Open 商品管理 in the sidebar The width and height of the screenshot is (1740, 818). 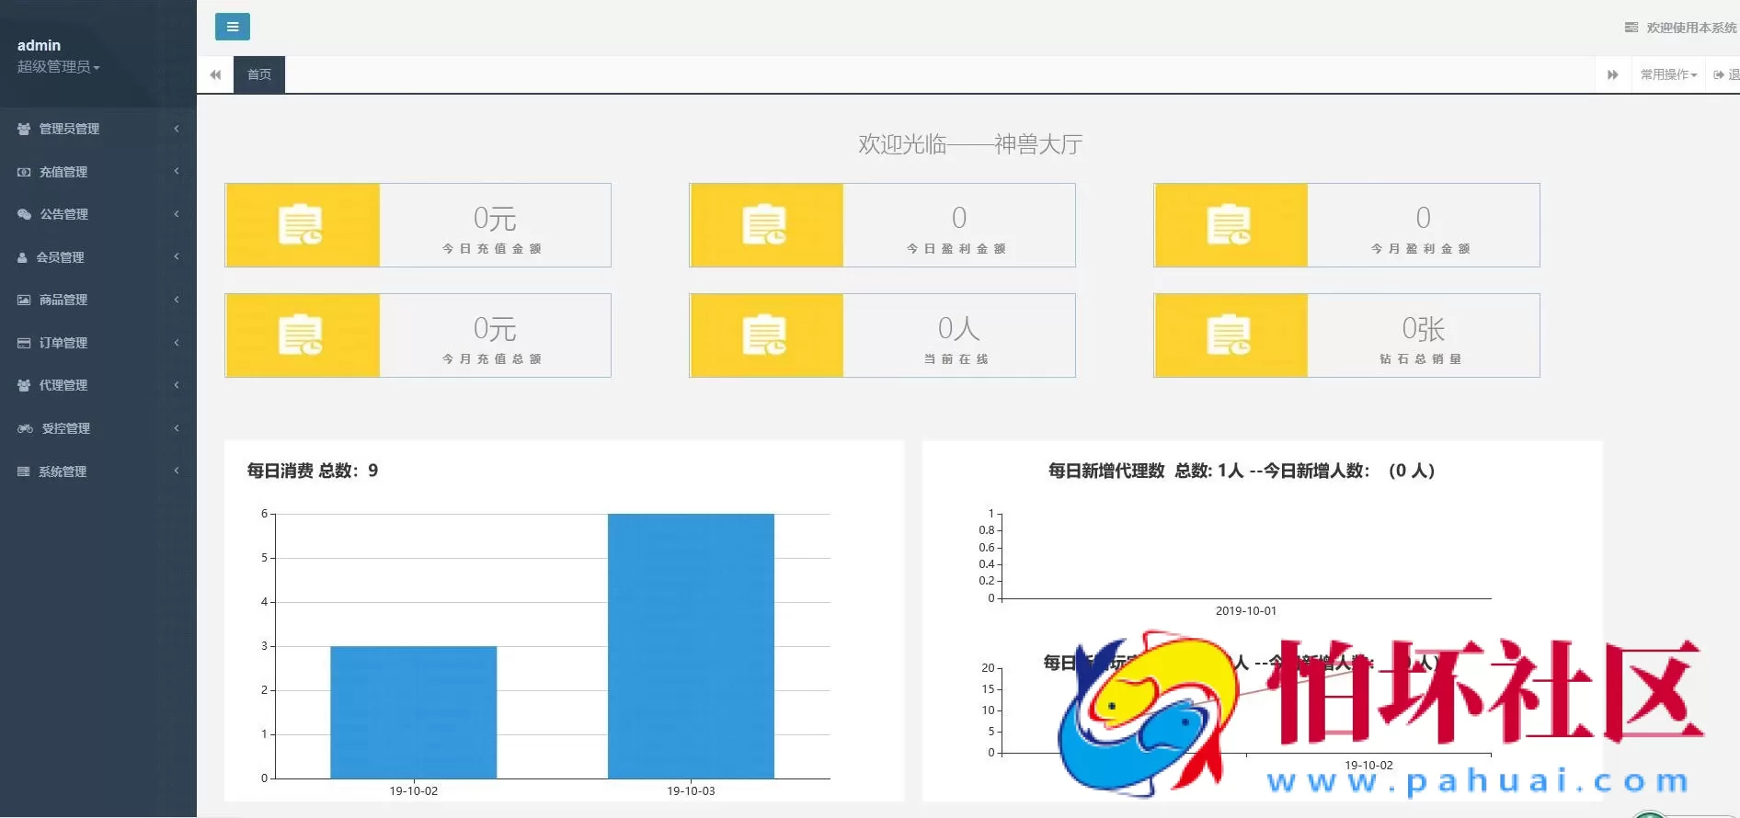(63, 300)
